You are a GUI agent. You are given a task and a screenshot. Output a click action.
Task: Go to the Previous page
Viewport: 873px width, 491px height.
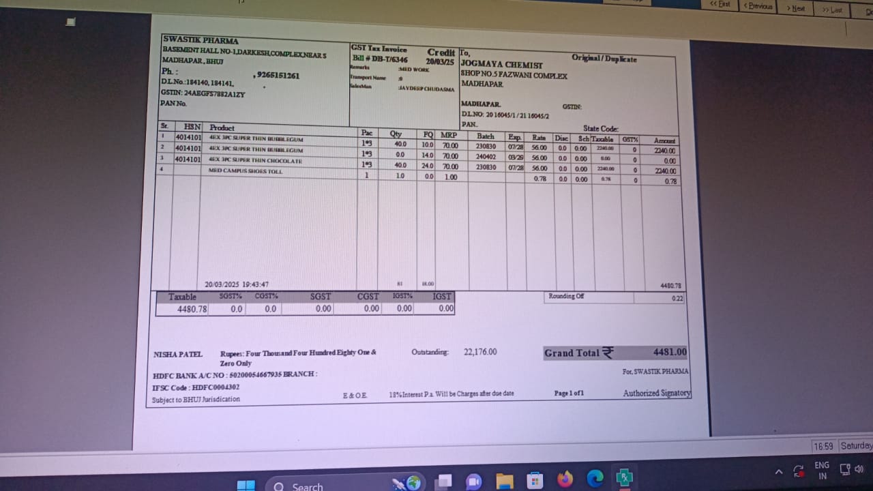[x=758, y=6]
